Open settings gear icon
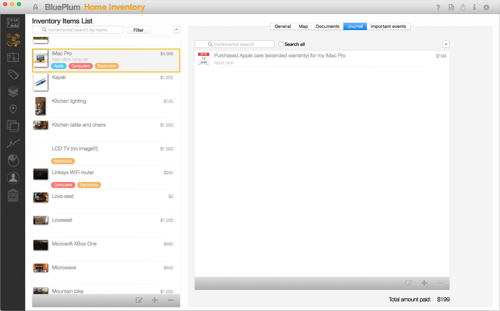500x311 pixels. tap(487, 7)
